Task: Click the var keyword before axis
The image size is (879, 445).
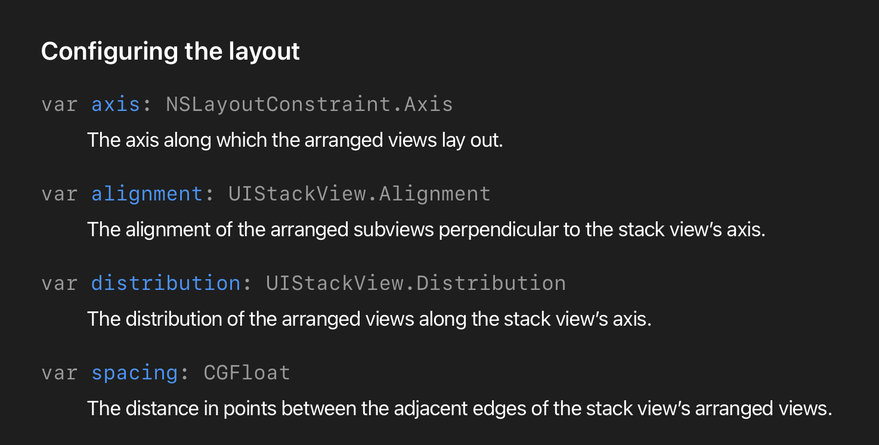Action: pos(60,104)
